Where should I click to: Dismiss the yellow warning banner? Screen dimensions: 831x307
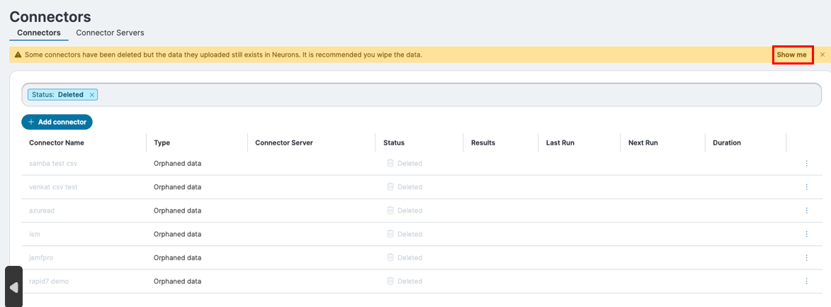pyautogui.click(x=822, y=55)
